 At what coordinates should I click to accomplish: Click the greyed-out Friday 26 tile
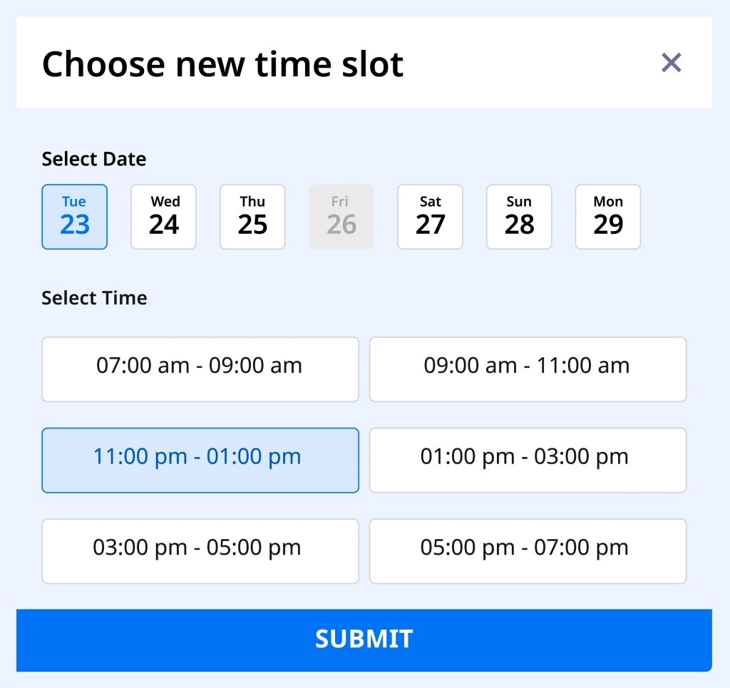pyautogui.click(x=341, y=217)
